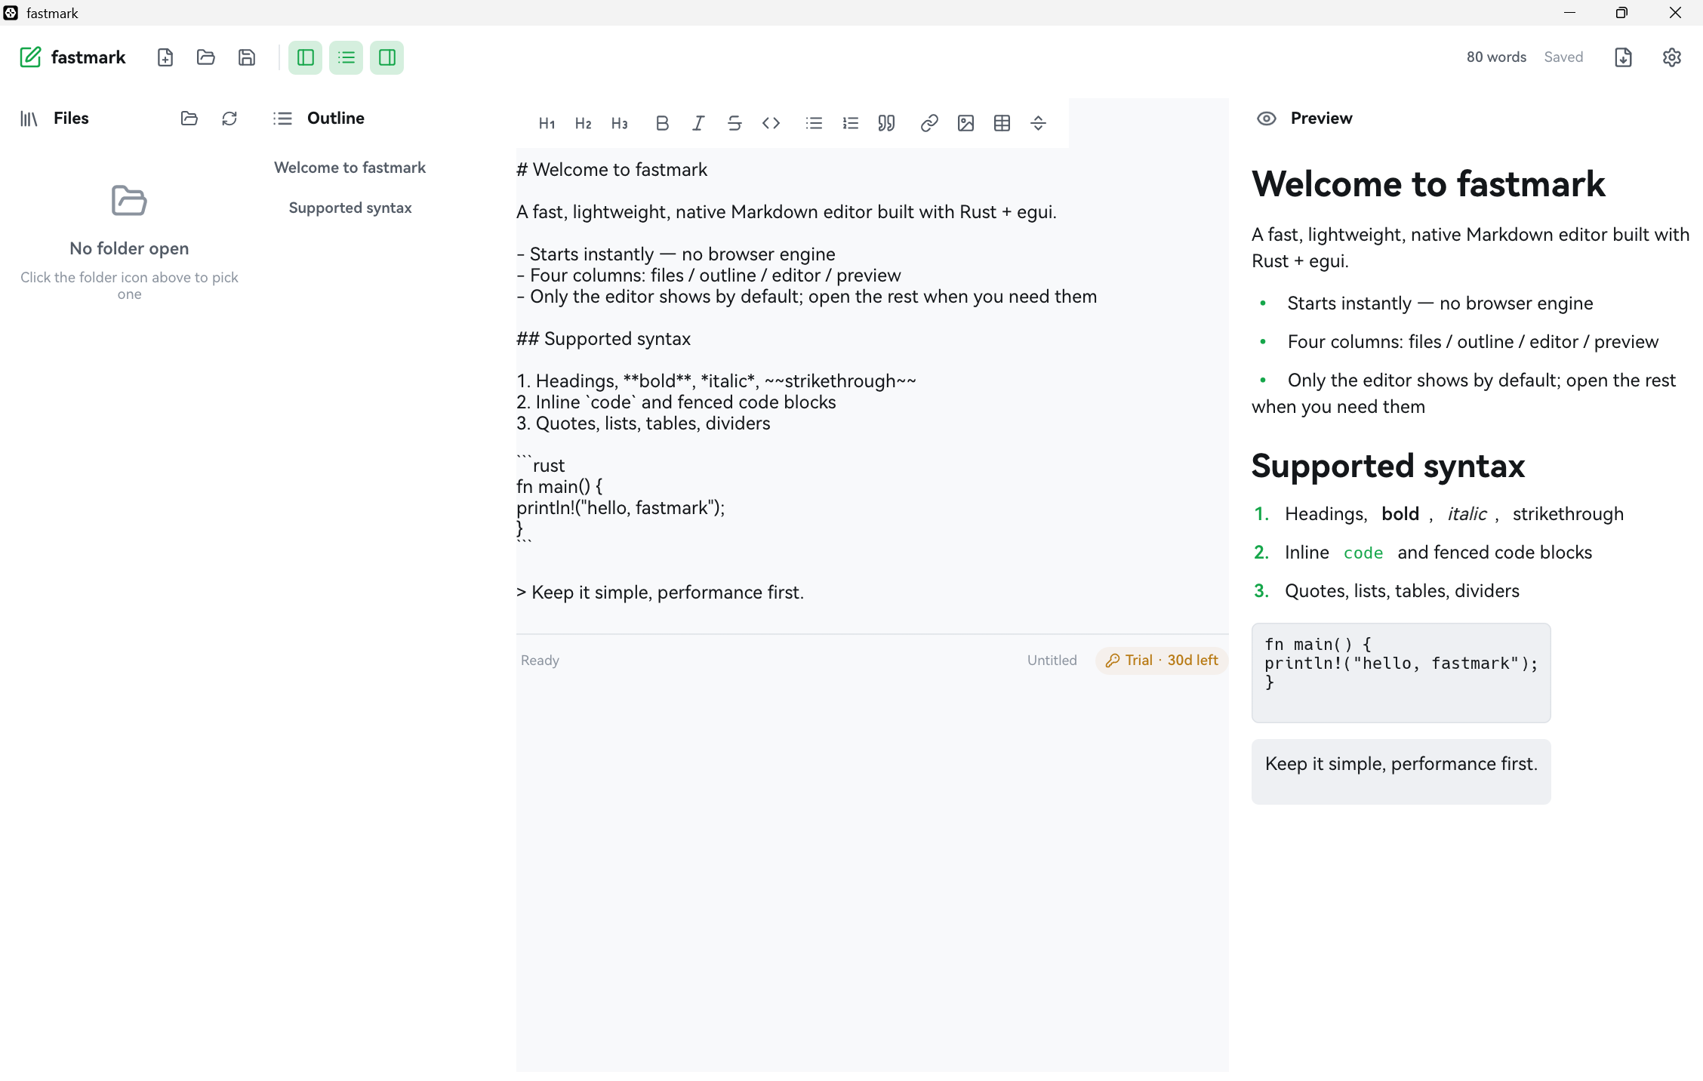Click the preview code block 'fn main()'
The image size is (1703, 1081).
click(1401, 673)
